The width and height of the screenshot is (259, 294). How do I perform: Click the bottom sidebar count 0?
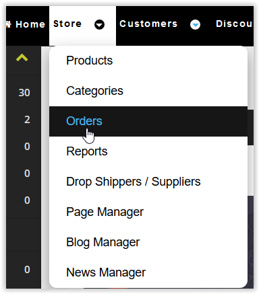[x=27, y=269]
